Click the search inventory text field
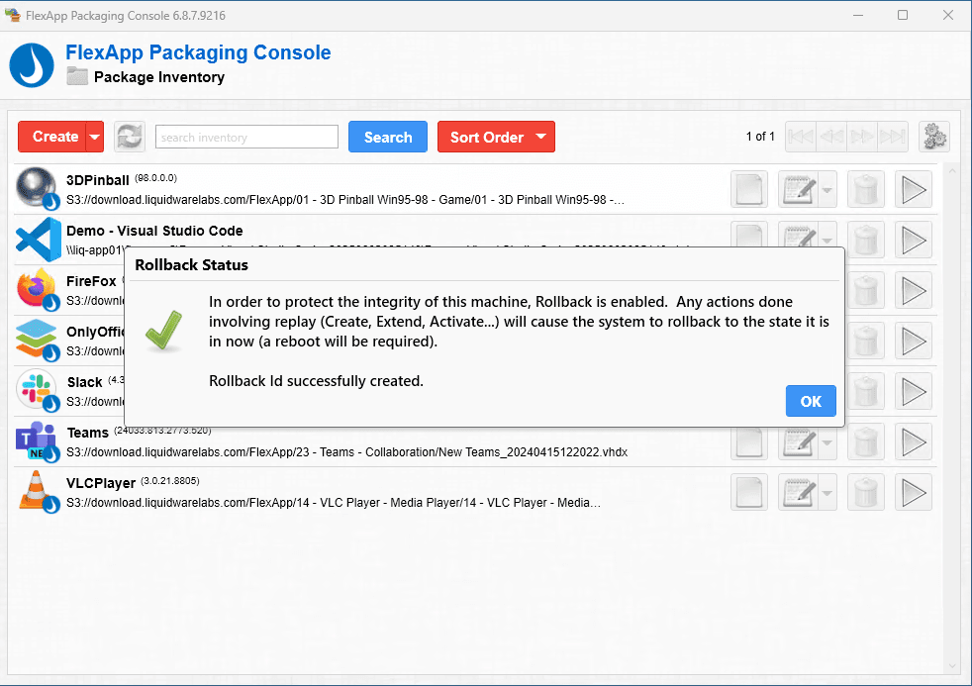The height and width of the screenshot is (686, 972). pyautogui.click(x=246, y=138)
